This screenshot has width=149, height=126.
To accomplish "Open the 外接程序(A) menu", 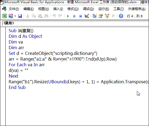I will 137,9.
